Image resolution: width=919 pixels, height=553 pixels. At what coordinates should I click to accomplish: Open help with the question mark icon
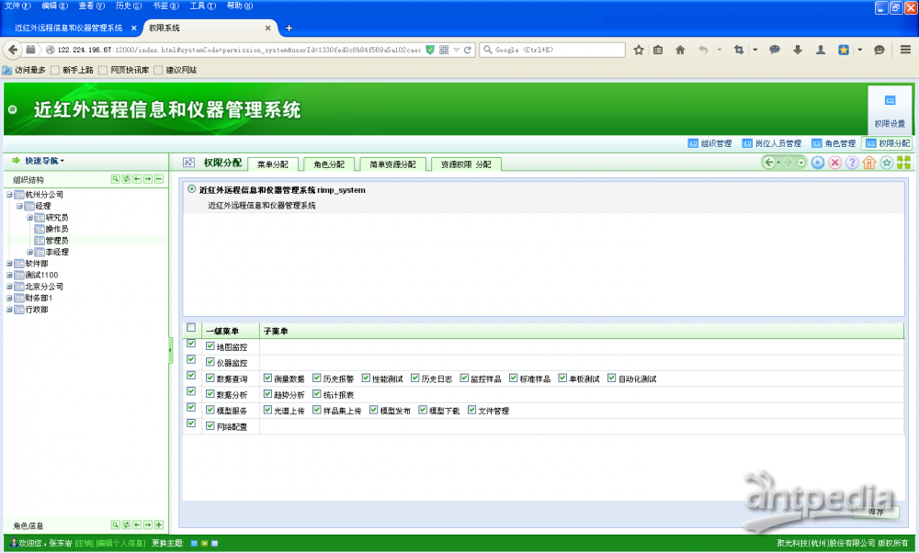click(852, 163)
